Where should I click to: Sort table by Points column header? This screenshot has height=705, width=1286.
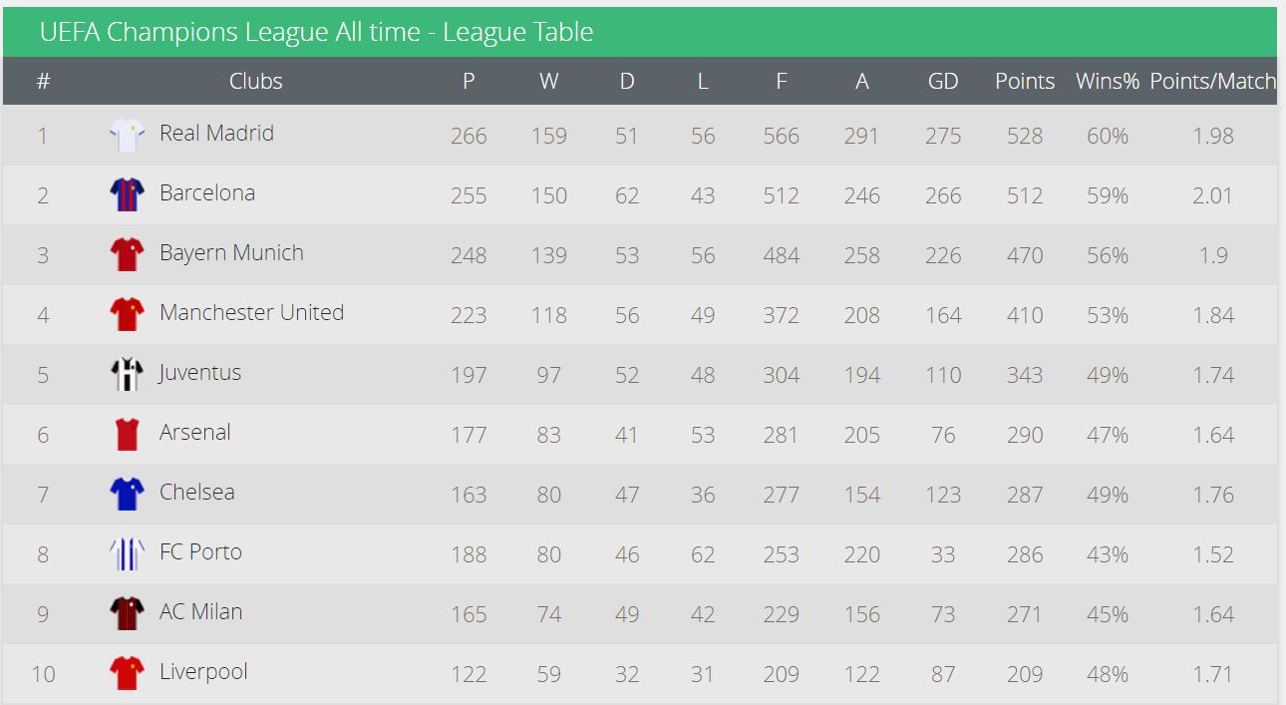[x=1024, y=82]
